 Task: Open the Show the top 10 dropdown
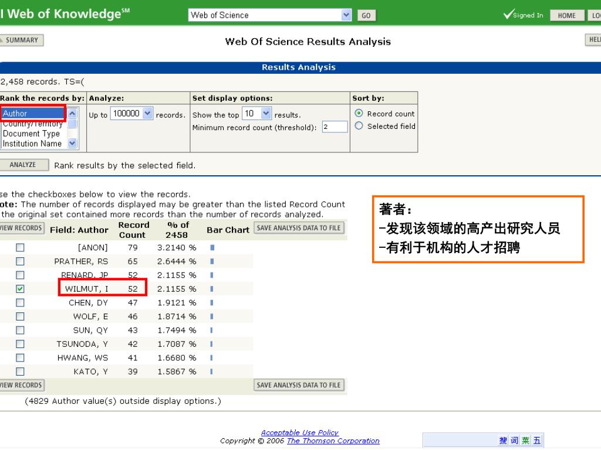click(x=266, y=113)
